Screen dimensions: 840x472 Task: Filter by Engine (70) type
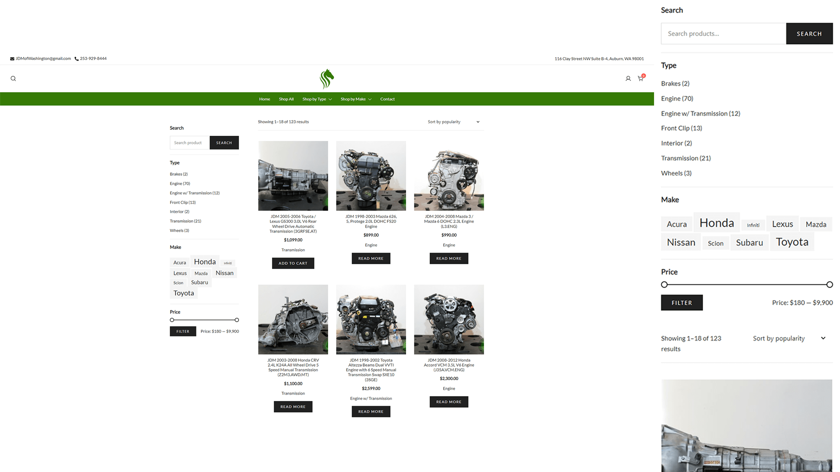tap(180, 184)
